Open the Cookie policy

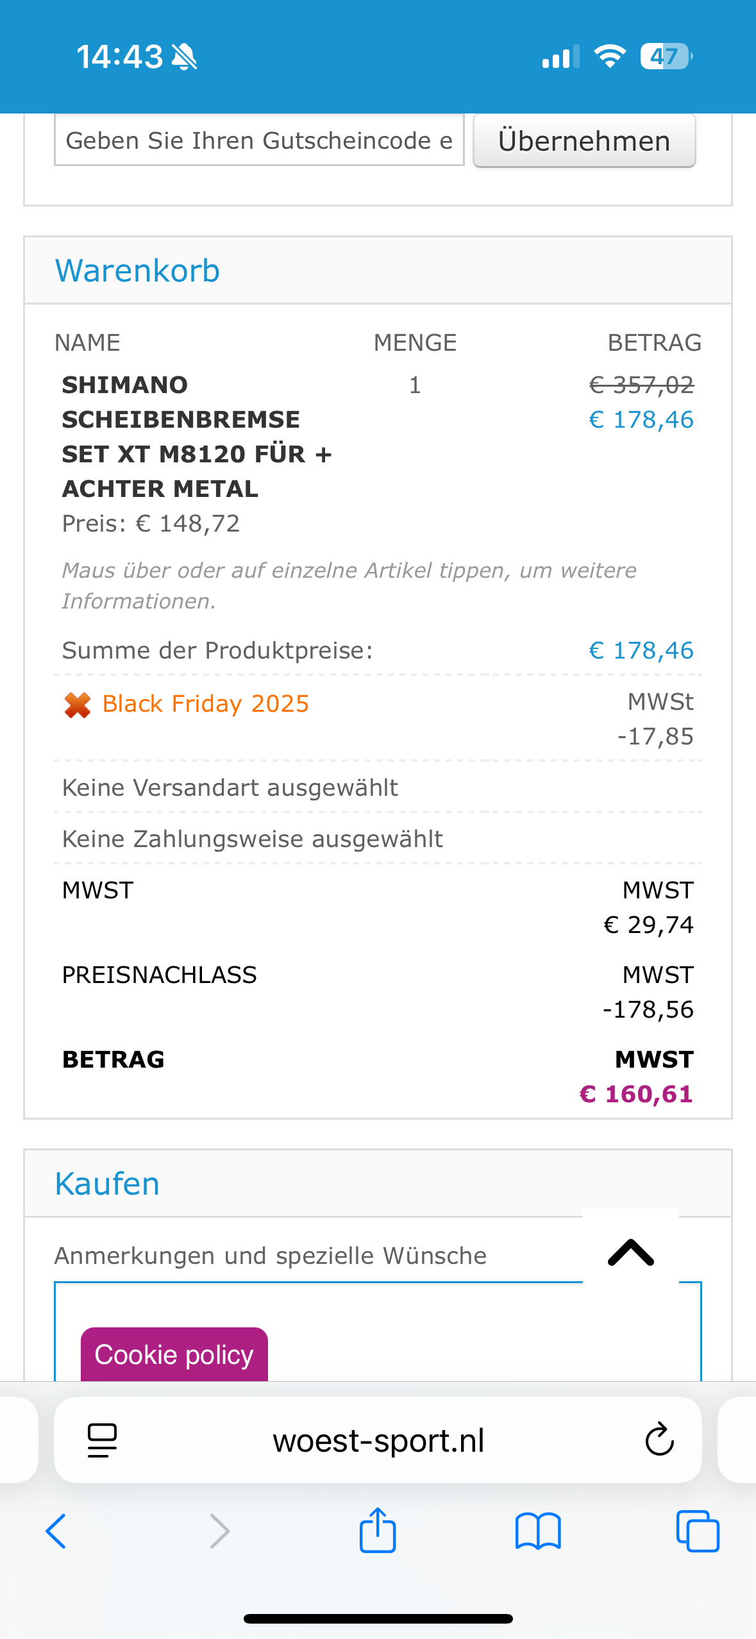[174, 1354]
